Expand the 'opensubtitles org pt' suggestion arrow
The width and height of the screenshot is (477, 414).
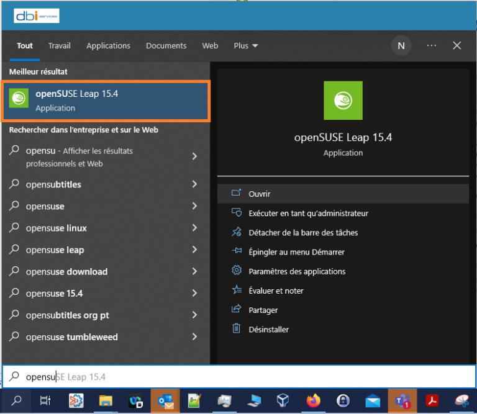(194, 315)
